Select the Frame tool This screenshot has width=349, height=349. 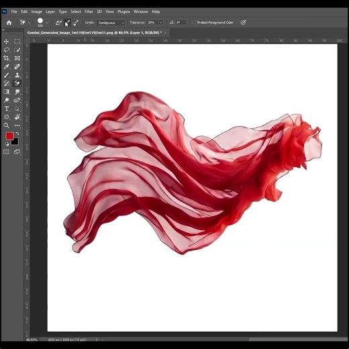click(17, 58)
